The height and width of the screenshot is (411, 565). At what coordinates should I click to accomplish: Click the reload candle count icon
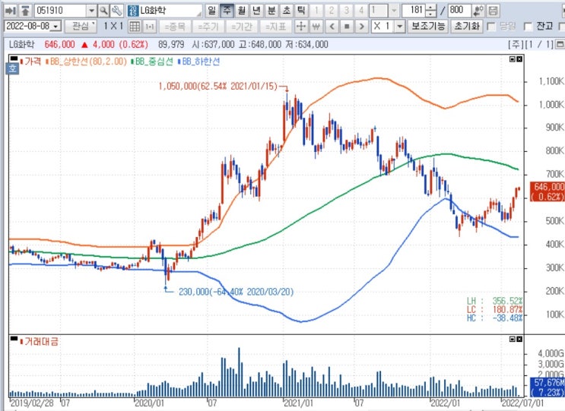[478, 11]
